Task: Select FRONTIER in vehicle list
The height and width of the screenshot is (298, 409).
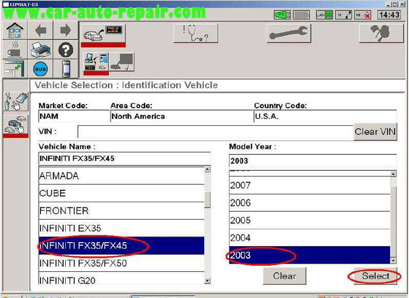Action: tap(121, 211)
